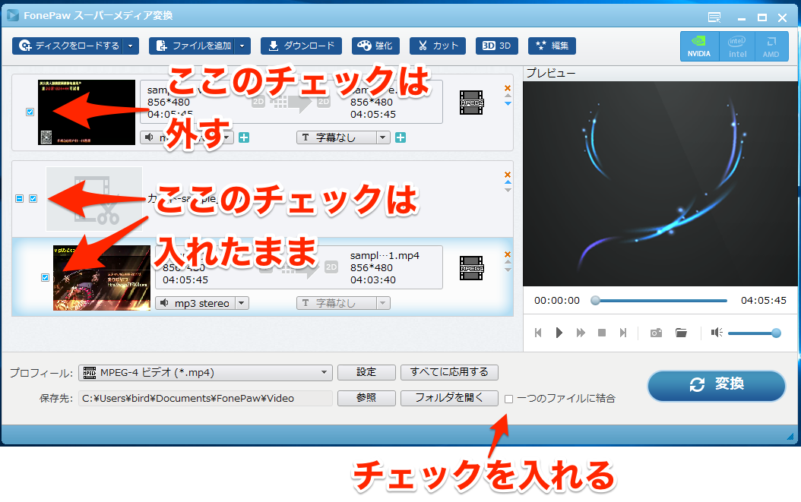Image resolution: width=801 pixels, height=502 pixels.
Task: Open the snapshot folder icon
Action: [681, 333]
